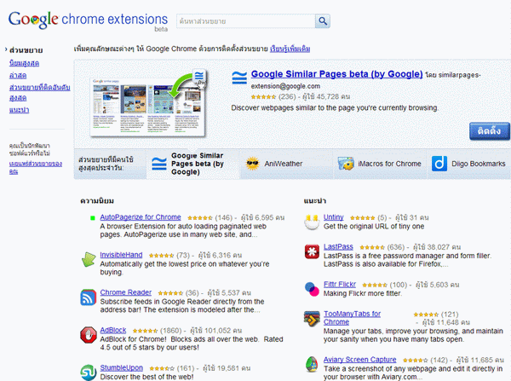Click the แนะนำ section heading above Untiny

pyautogui.click(x=315, y=201)
